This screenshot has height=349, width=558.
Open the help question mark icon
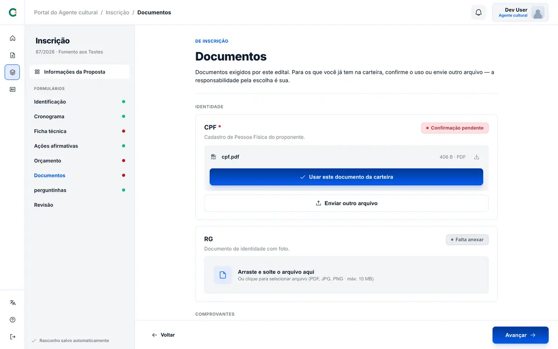click(x=13, y=320)
